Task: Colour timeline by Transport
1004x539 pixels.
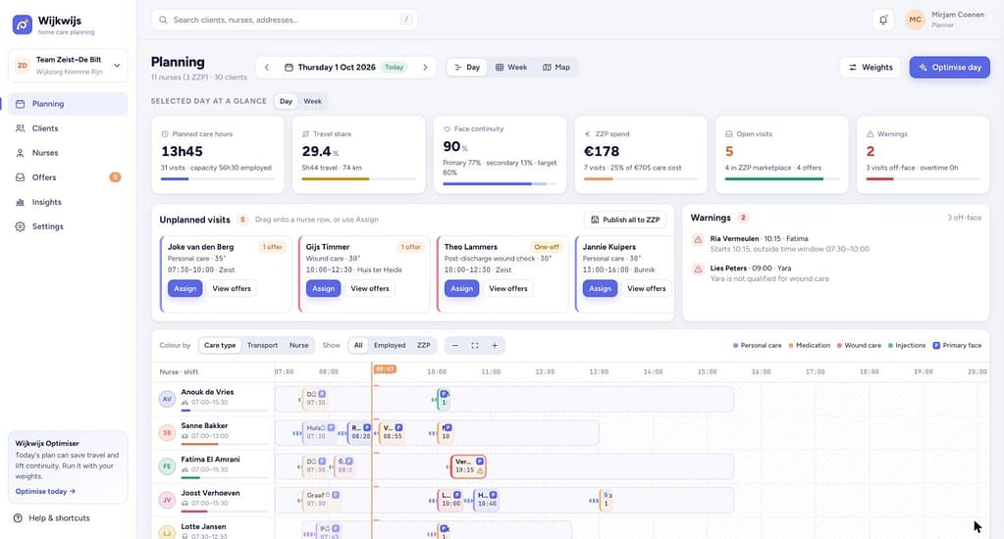Action: 262,345
